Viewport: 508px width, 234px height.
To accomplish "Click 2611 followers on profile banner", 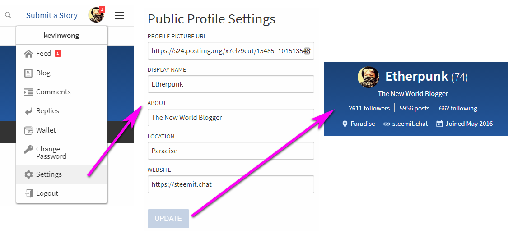I will pos(369,108).
